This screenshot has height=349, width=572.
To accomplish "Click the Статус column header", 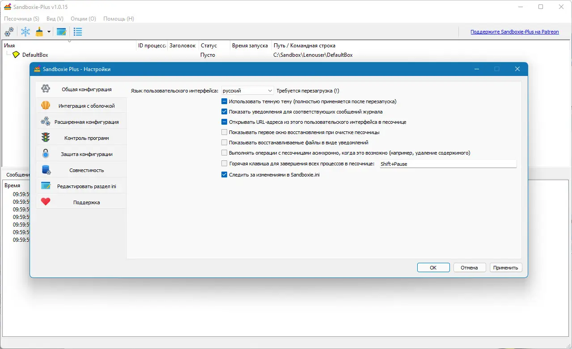I will (215, 45).
